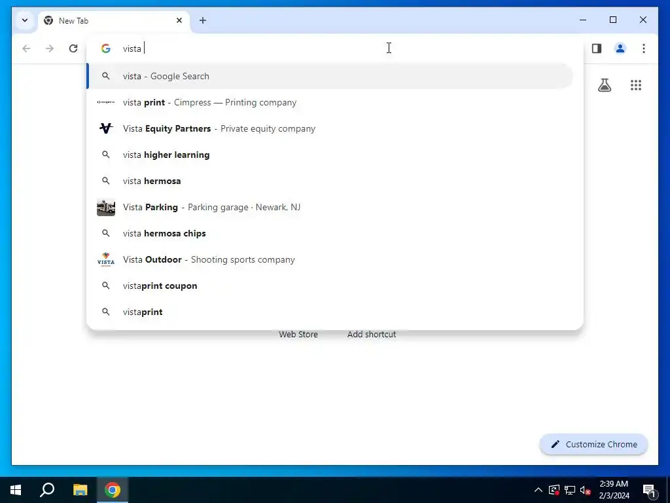Pick the last 'vistaprint' suggestion
Viewport: 670px width, 503px height.
coord(330,312)
